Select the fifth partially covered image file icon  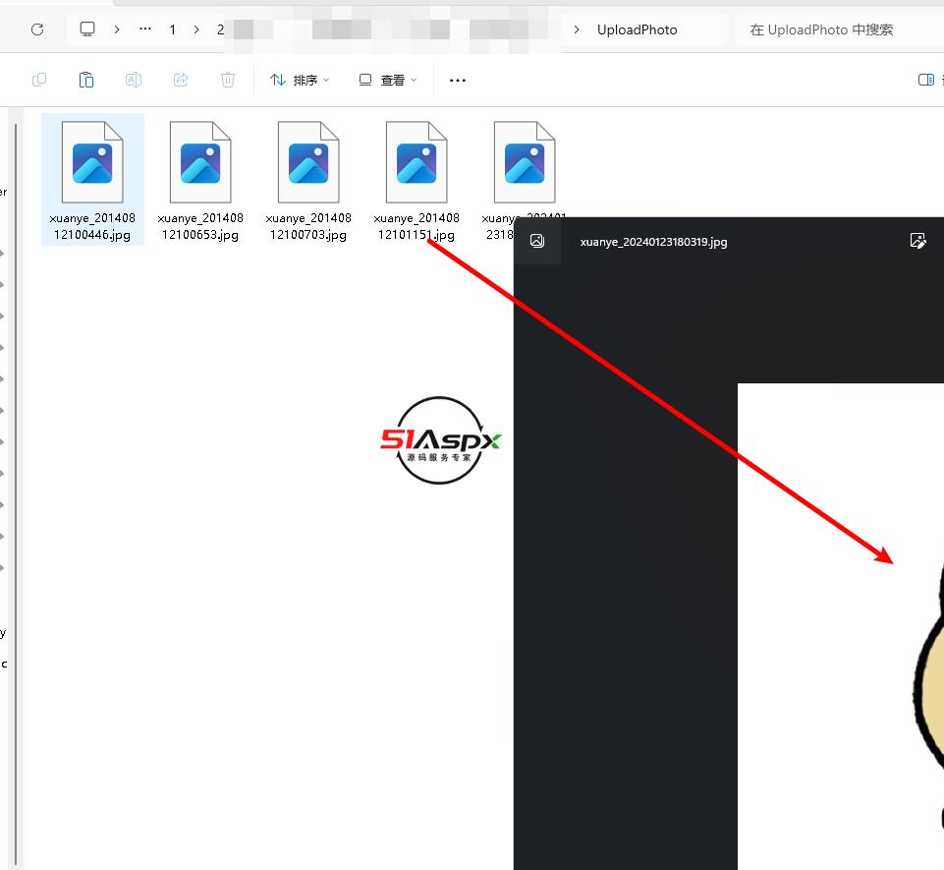[x=525, y=162]
